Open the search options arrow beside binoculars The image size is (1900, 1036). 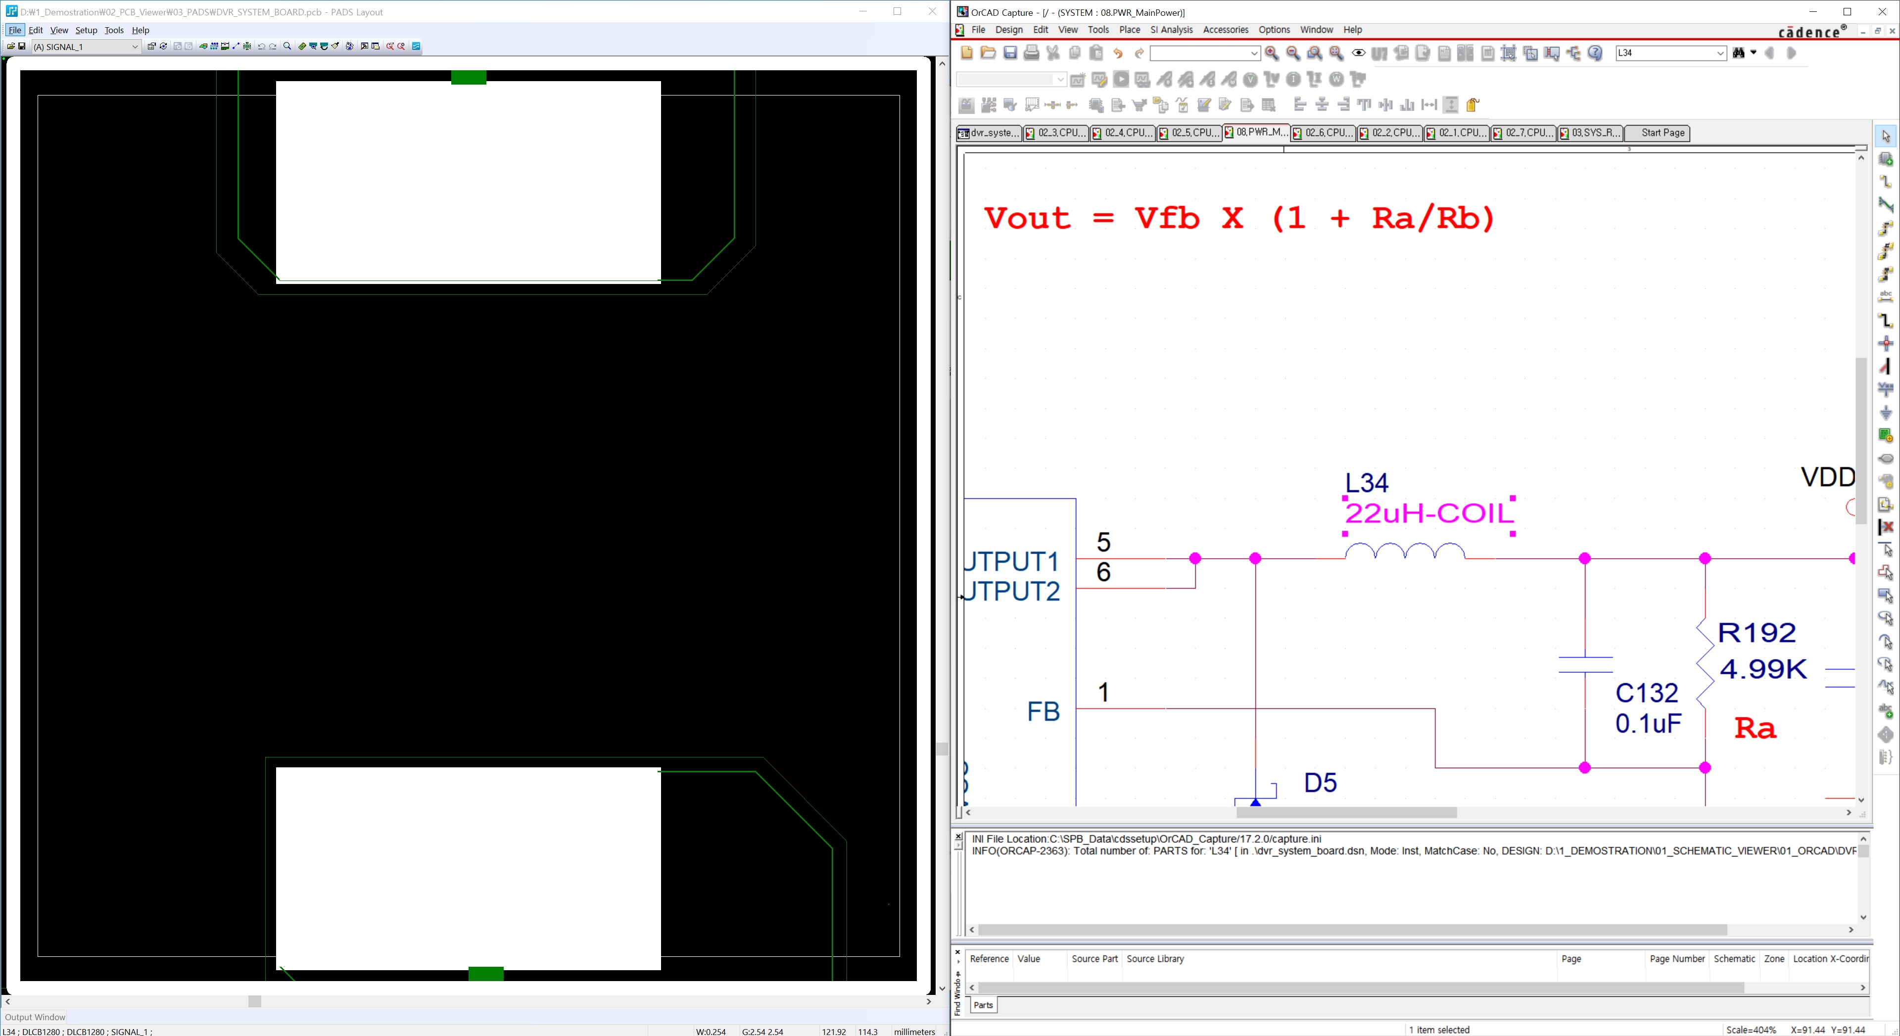pos(1754,52)
